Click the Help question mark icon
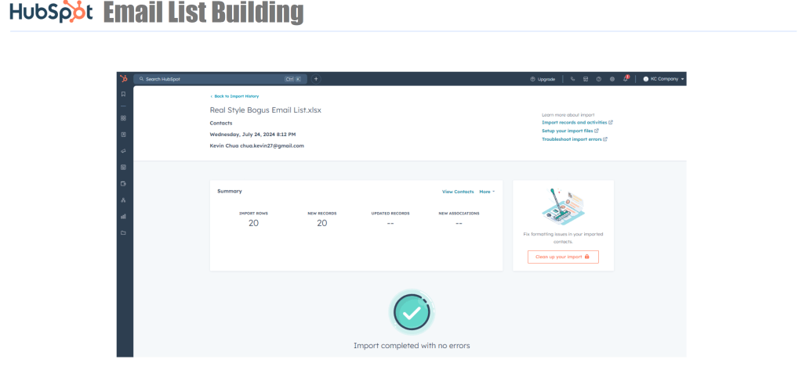802x374 pixels. coord(598,79)
